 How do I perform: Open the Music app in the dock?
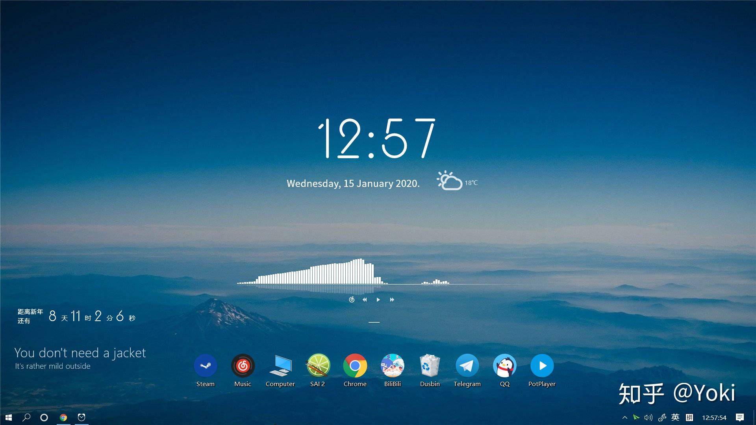(243, 366)
